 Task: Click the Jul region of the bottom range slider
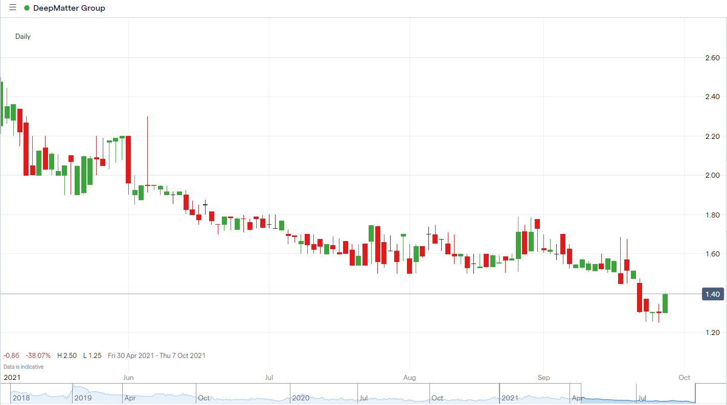(x=642, y=397)
